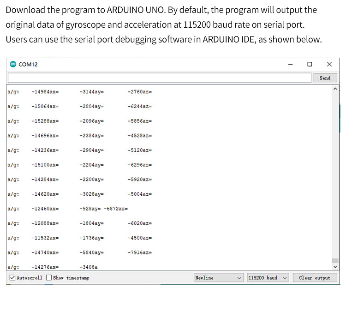Image resolution: width=346 pixels, height=313 pixels.
Task: Click the Send button
Action: 325,78
